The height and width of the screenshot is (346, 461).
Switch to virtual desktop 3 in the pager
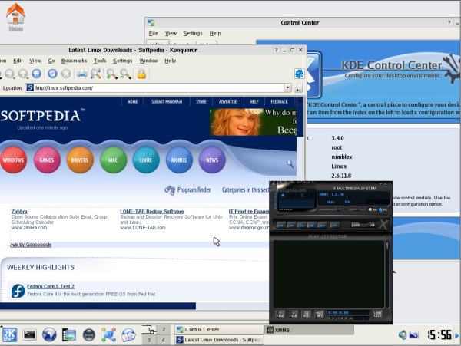click(149, 340)
